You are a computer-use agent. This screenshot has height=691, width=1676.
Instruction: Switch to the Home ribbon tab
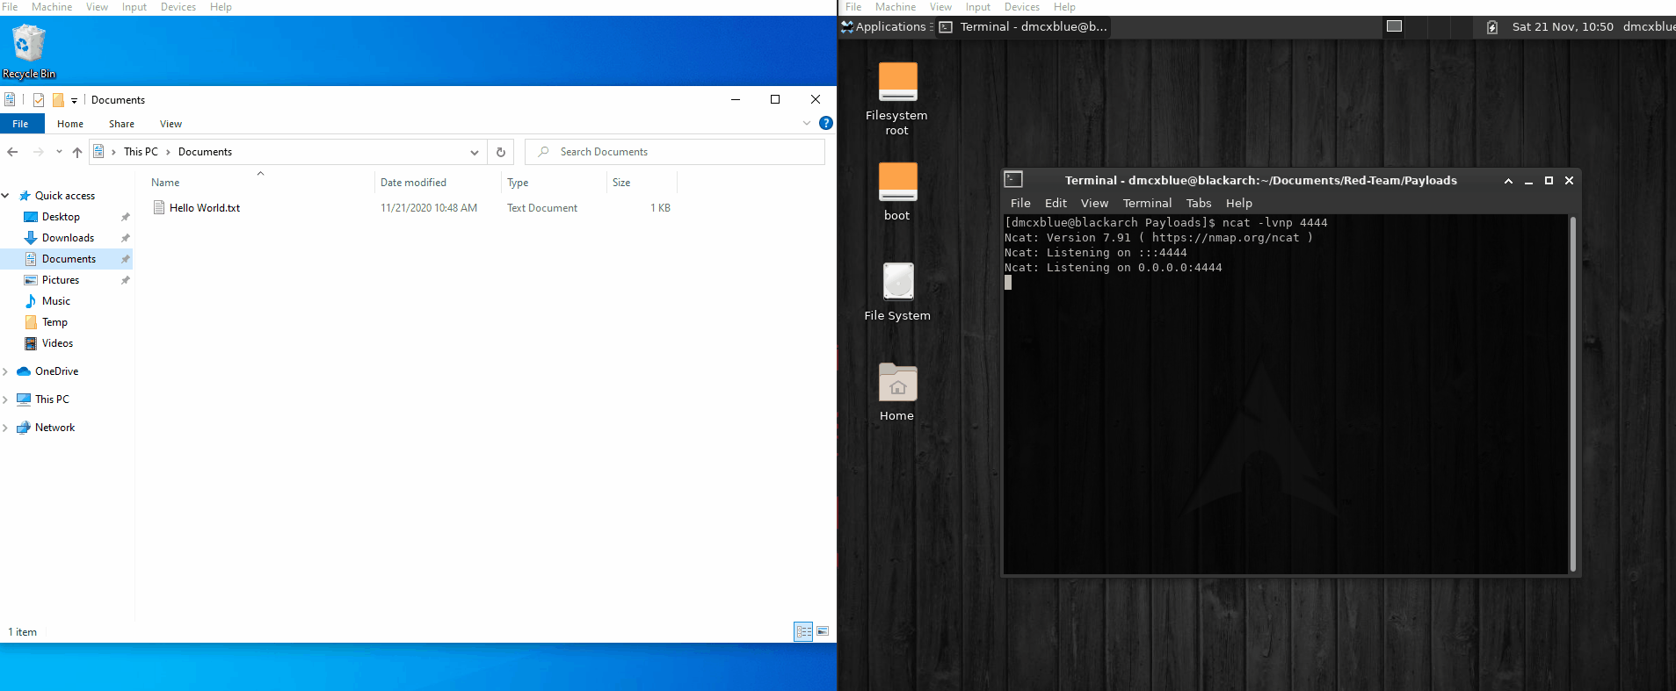(70, 124)
